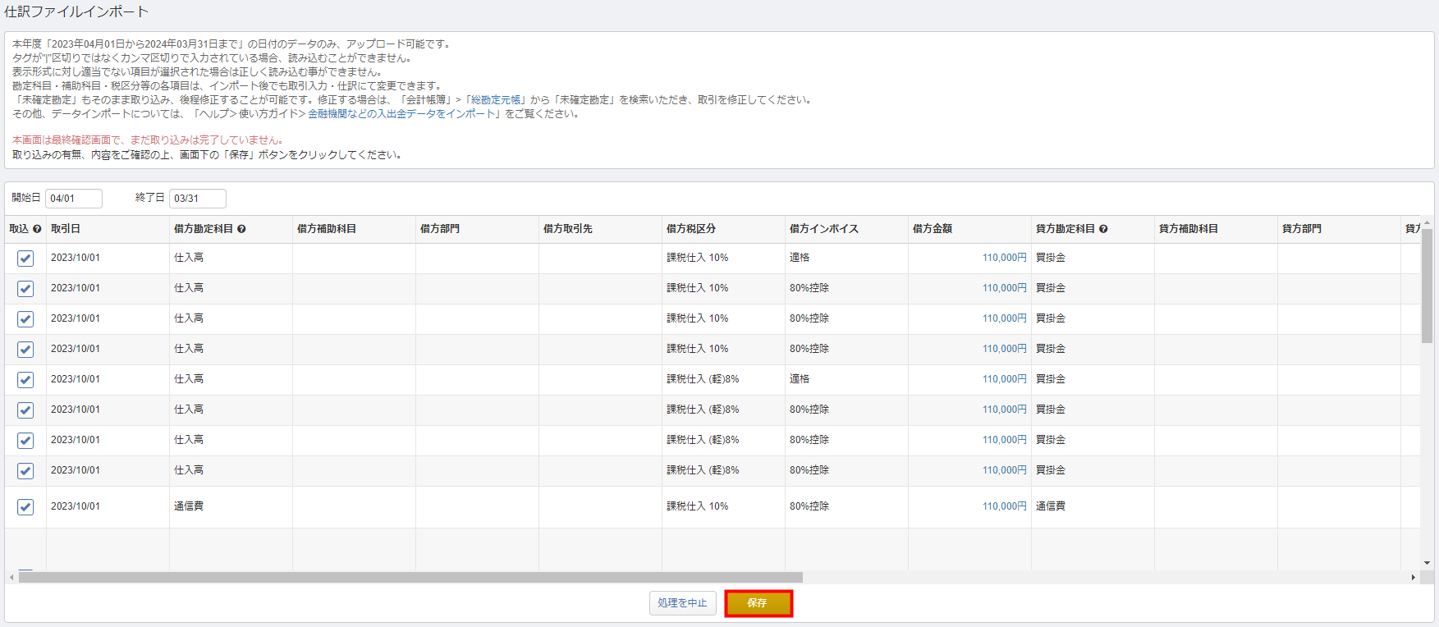The width and height of the screenshot is (1439, 627).
Task: Click the 処理を中止 button
Action: [682, 603]
